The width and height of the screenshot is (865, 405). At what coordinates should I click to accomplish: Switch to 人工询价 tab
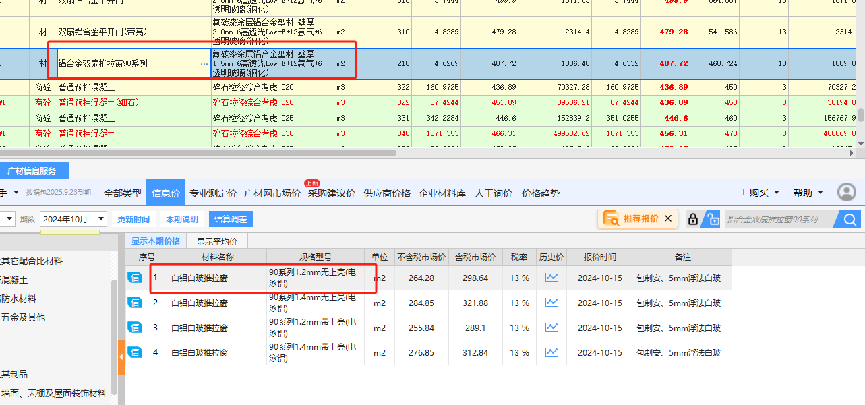494,193
